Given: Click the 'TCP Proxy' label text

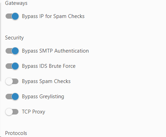Looking at the screenshot, I should (34, 112).
